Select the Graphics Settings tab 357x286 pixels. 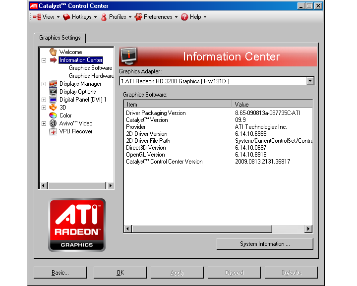(60, 38)
